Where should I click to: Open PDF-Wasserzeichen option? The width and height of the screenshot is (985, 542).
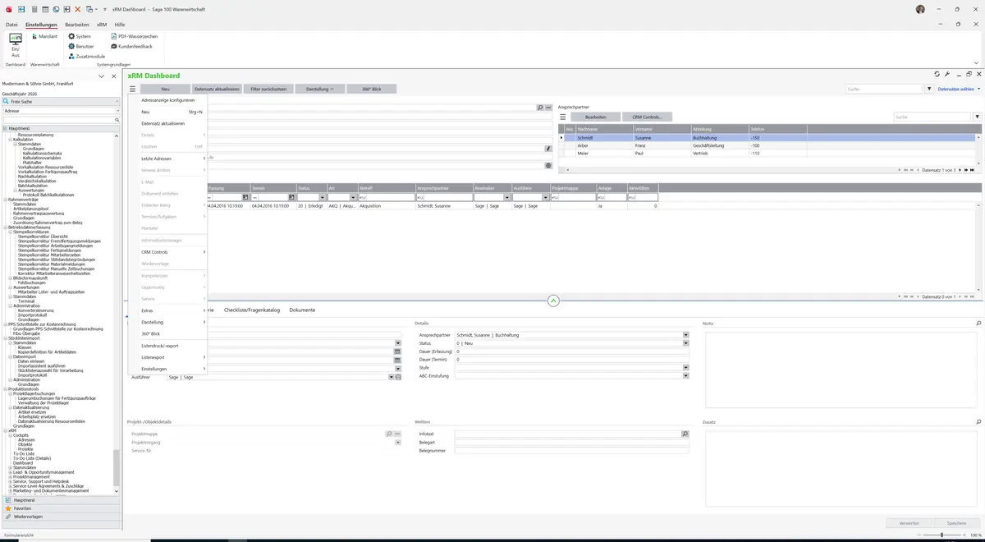click(133, 36)
